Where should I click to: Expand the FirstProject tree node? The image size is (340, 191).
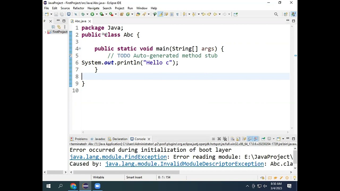[x=45, y=32]
